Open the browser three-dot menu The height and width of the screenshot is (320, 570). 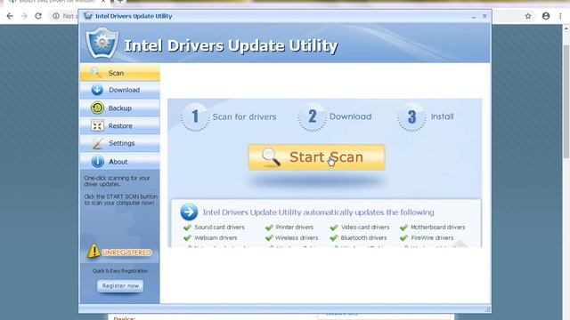point(560,16)
